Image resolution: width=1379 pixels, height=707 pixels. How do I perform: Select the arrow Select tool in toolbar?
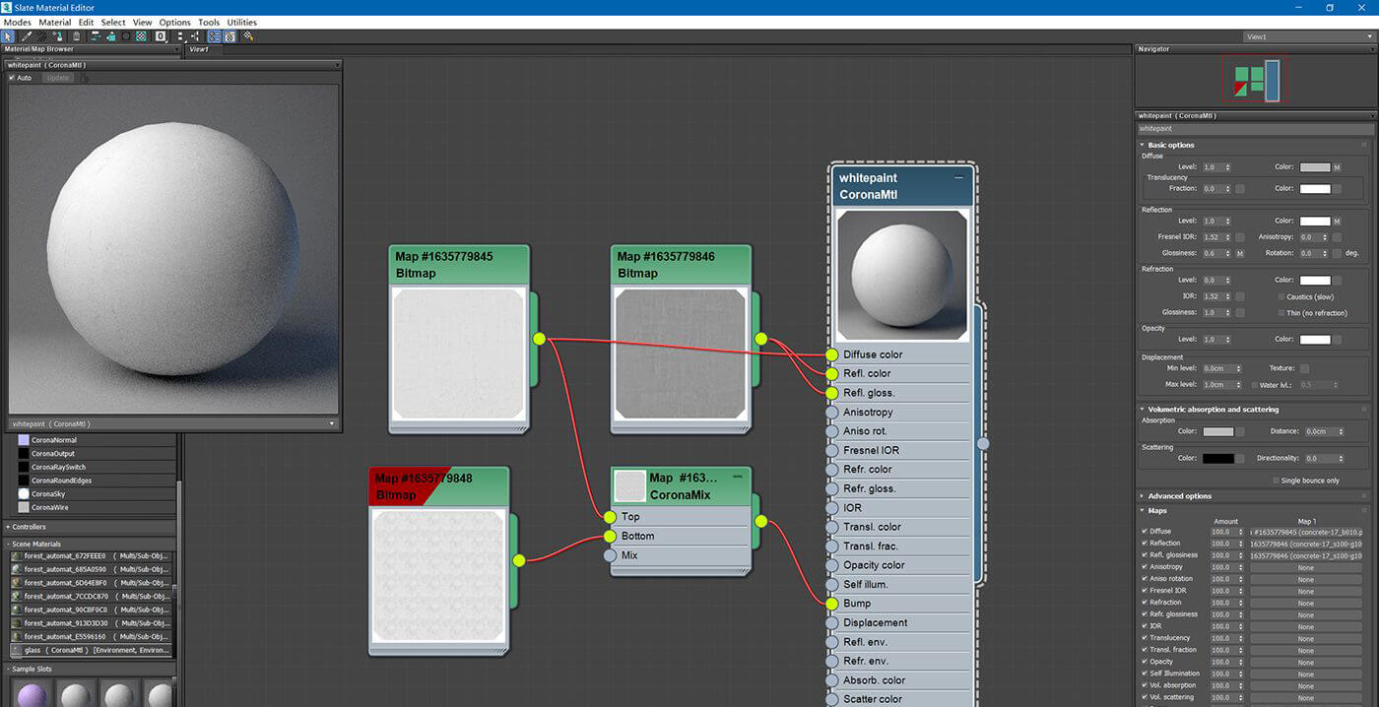click(x=9, y=36)
